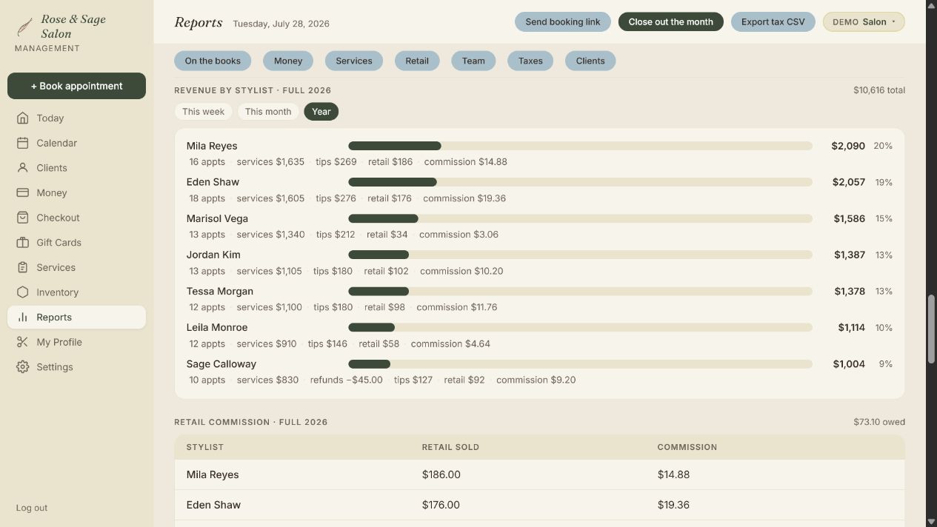Click Leila Monroe stylist name
Screen dimensions: 937x527
pos(217,327)
